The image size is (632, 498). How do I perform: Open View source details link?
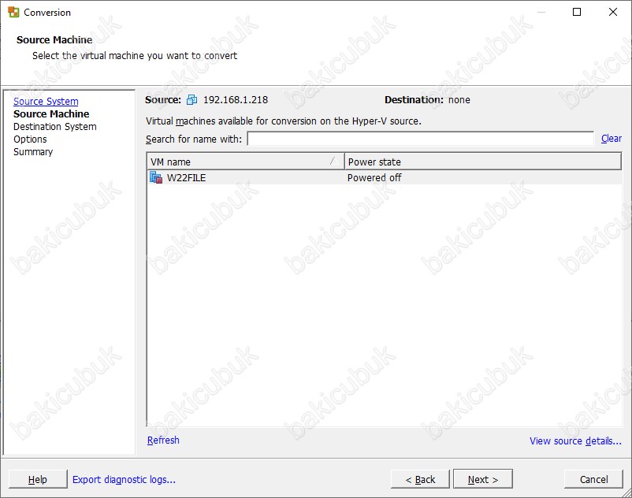(575, 440)
